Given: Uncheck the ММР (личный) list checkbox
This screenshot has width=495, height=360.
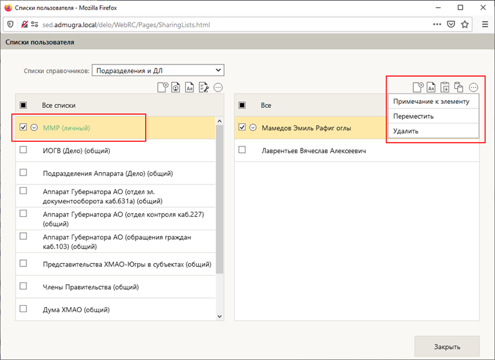Looking at the screenshot, I should 23,127.
